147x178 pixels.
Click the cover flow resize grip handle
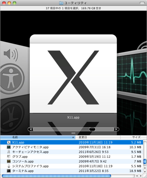(x=73, y=133)
